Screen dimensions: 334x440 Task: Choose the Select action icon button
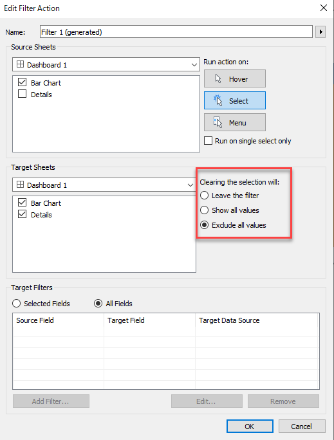[235, 100]
